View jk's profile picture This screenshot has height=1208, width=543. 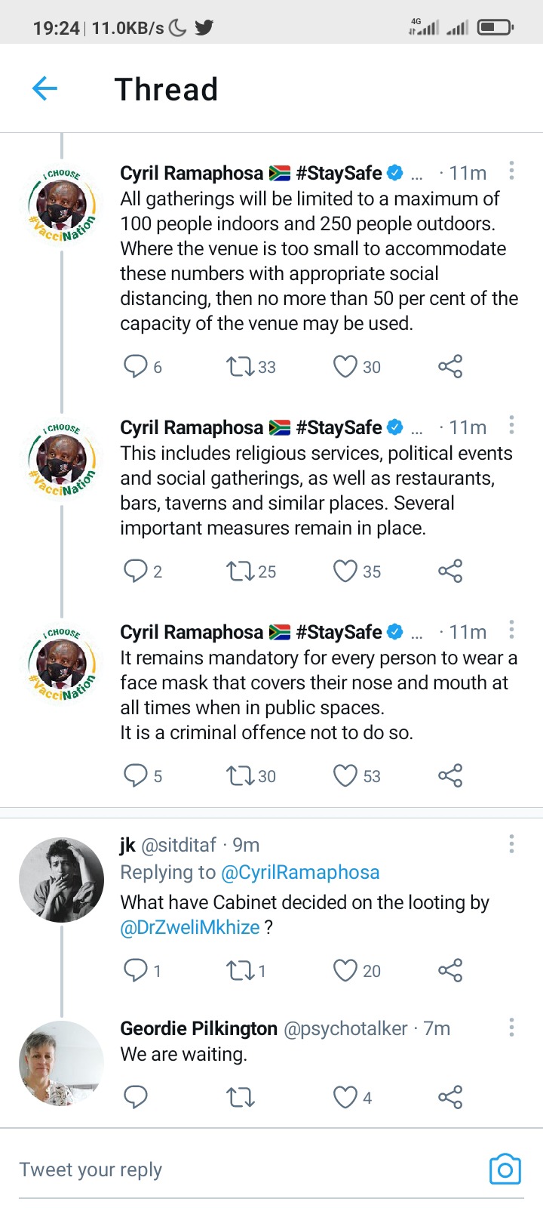[61, 880]
